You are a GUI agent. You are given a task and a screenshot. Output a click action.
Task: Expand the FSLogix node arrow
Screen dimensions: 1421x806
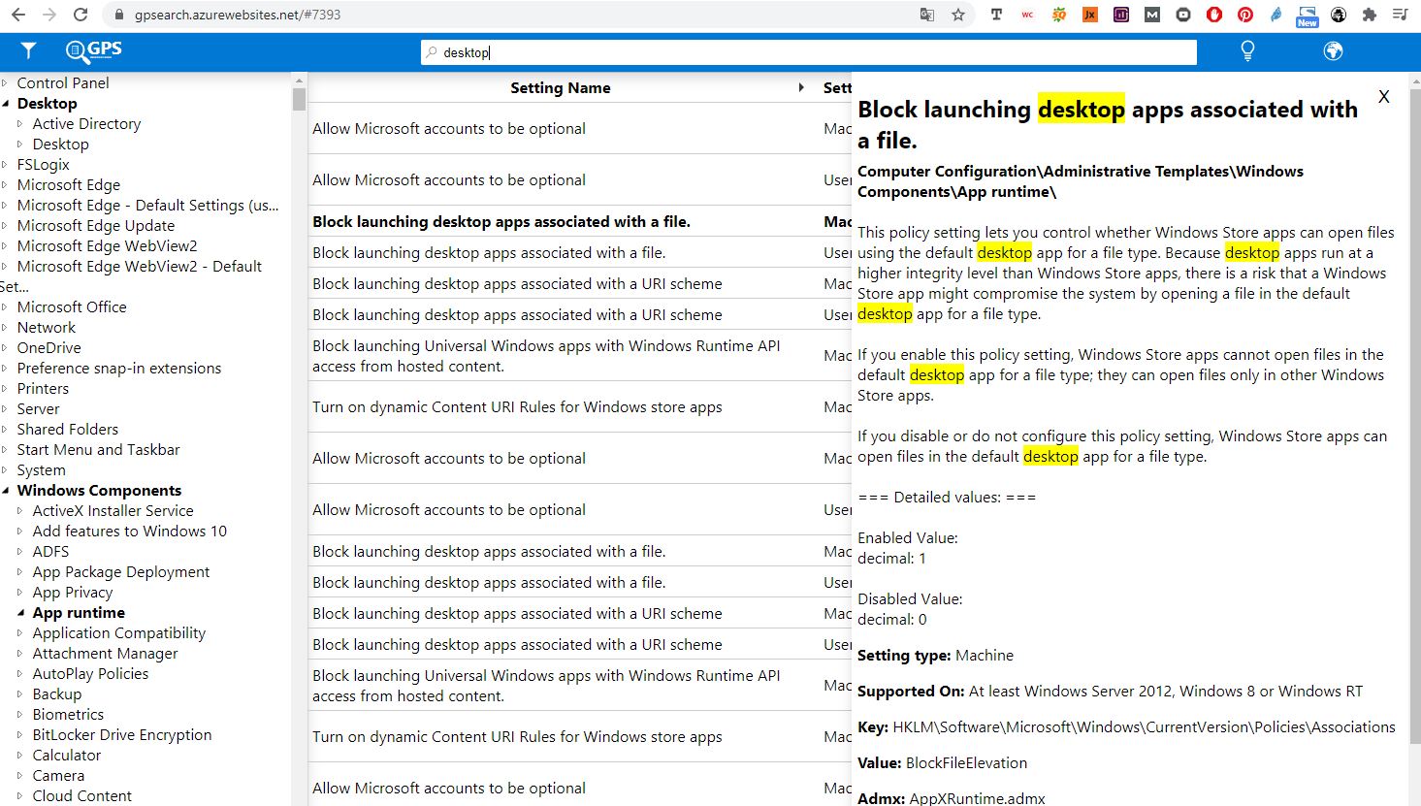5,165
